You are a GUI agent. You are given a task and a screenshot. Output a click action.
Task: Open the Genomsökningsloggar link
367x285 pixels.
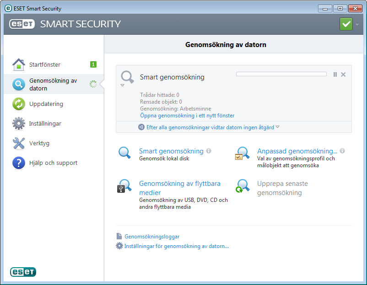[152, 237]
